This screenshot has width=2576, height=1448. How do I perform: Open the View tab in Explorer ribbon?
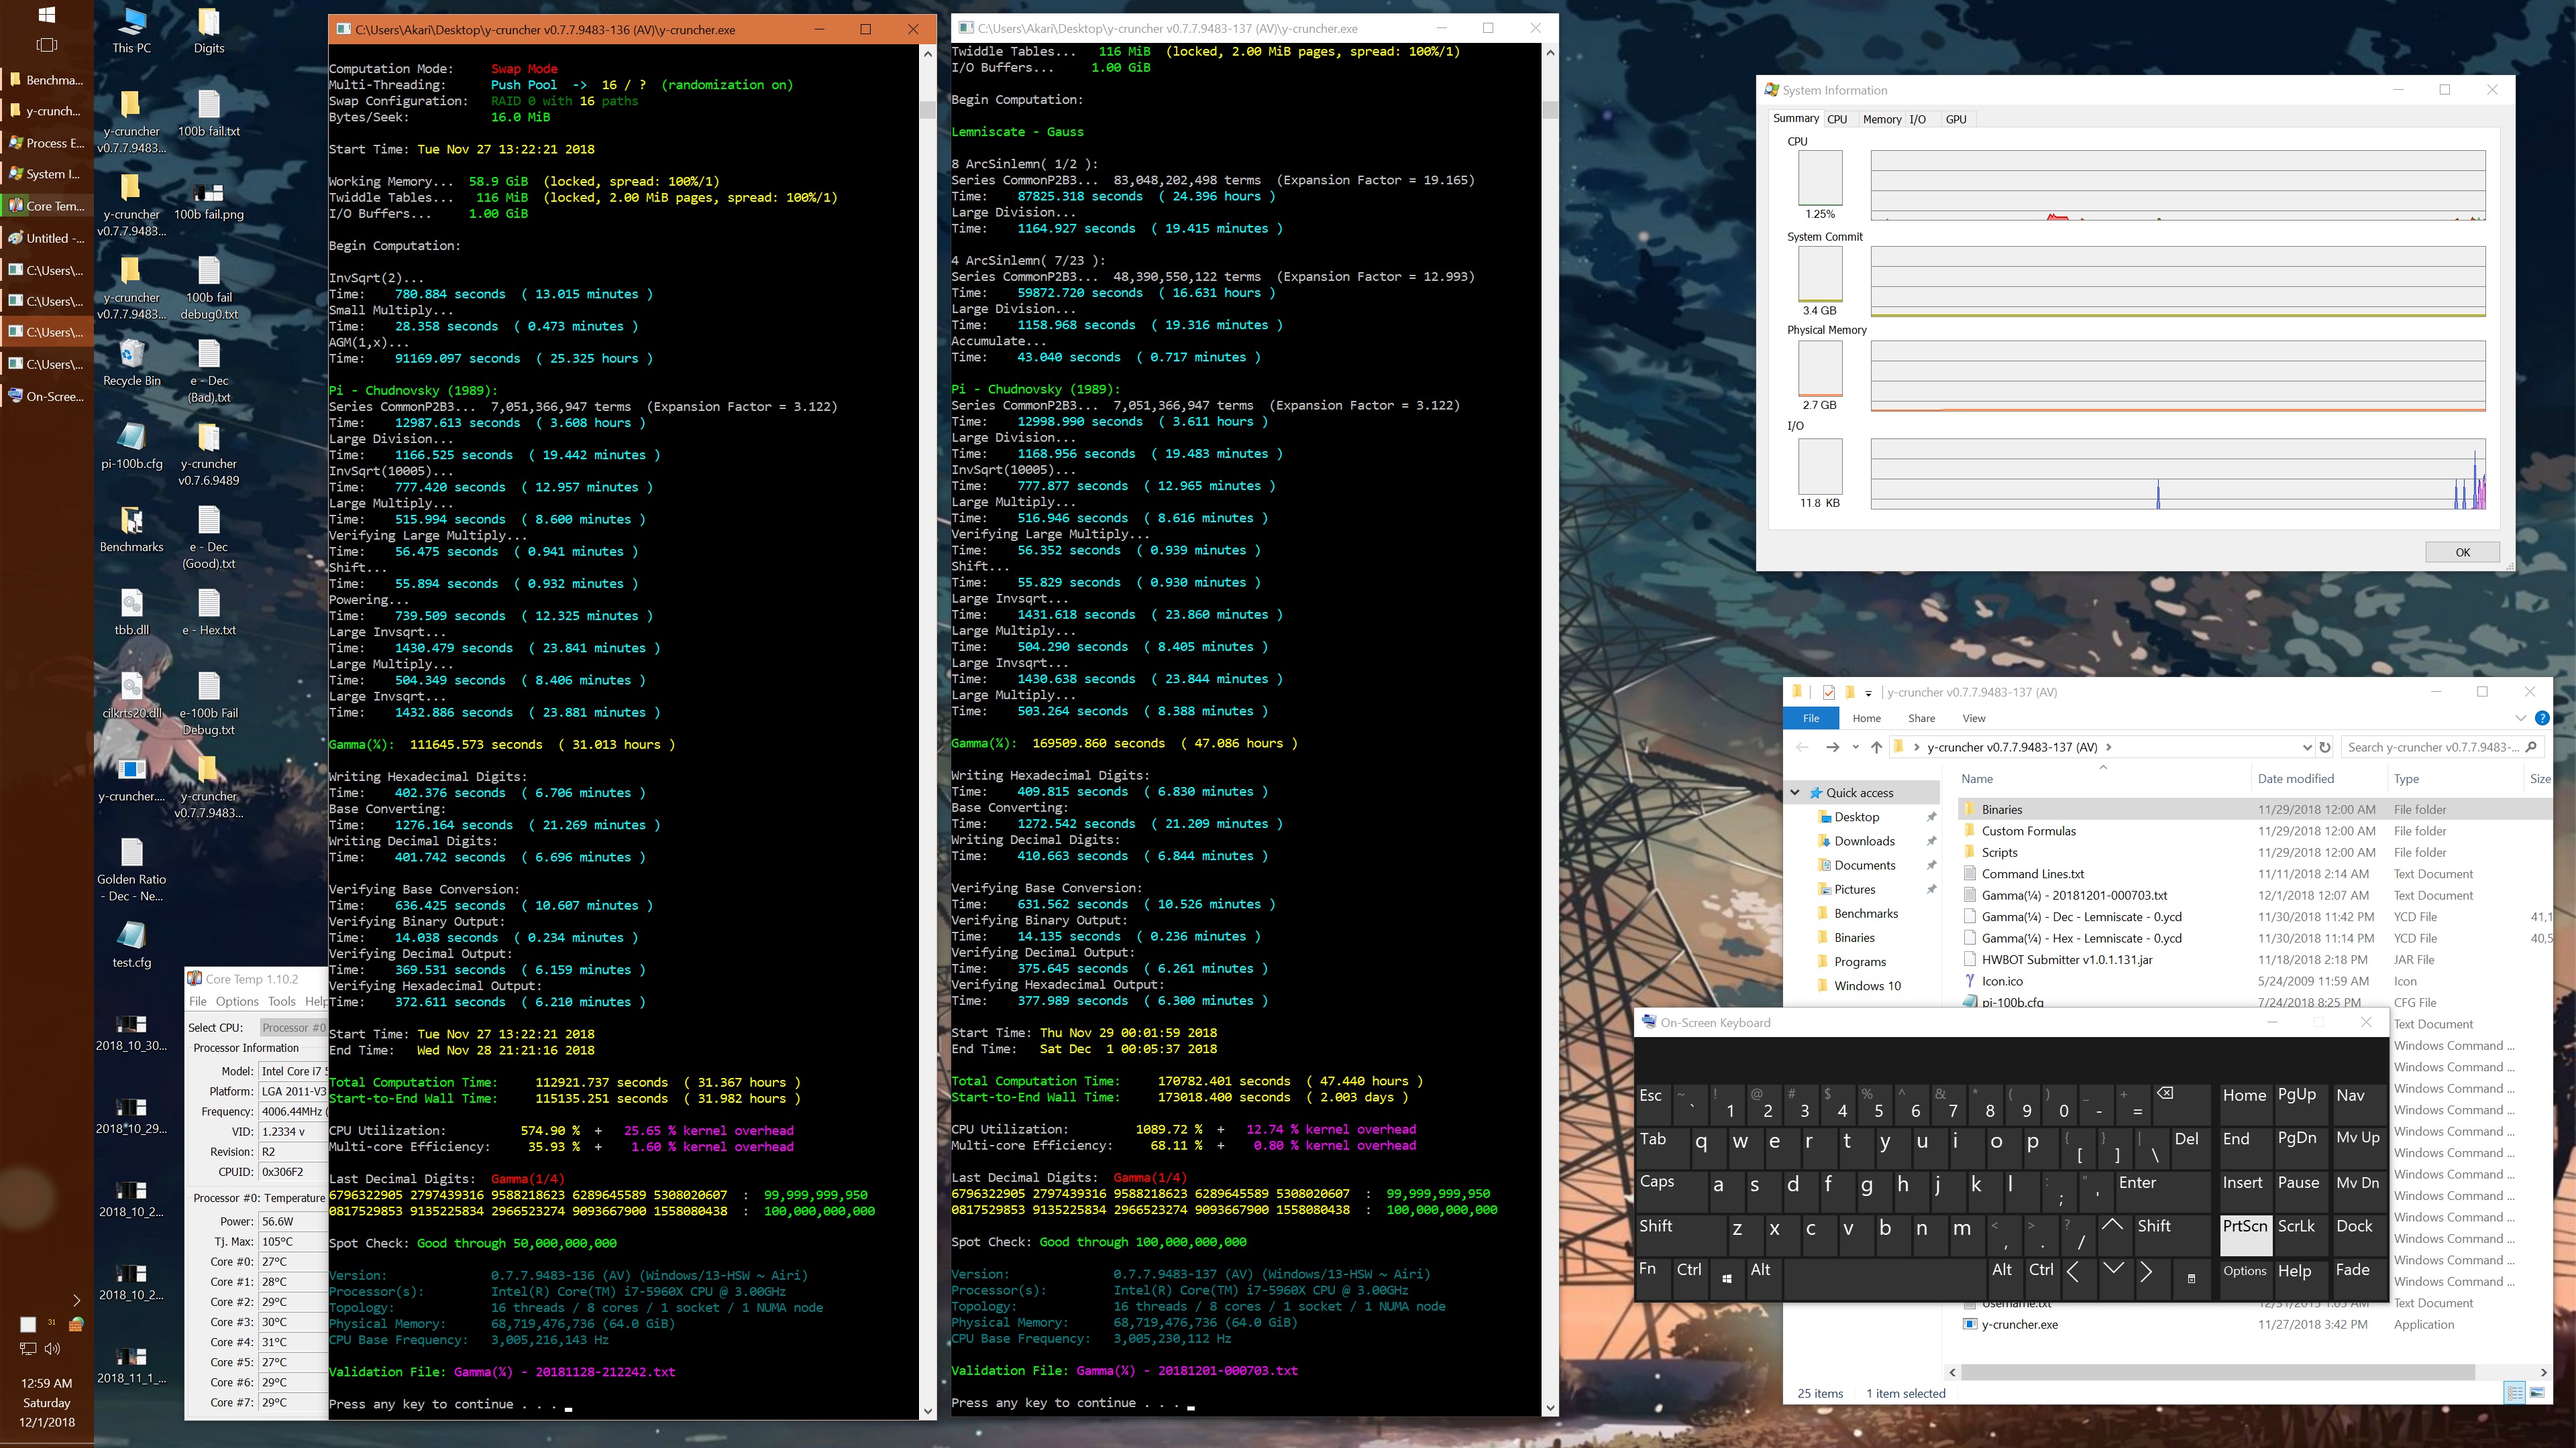pos(1973,717)
